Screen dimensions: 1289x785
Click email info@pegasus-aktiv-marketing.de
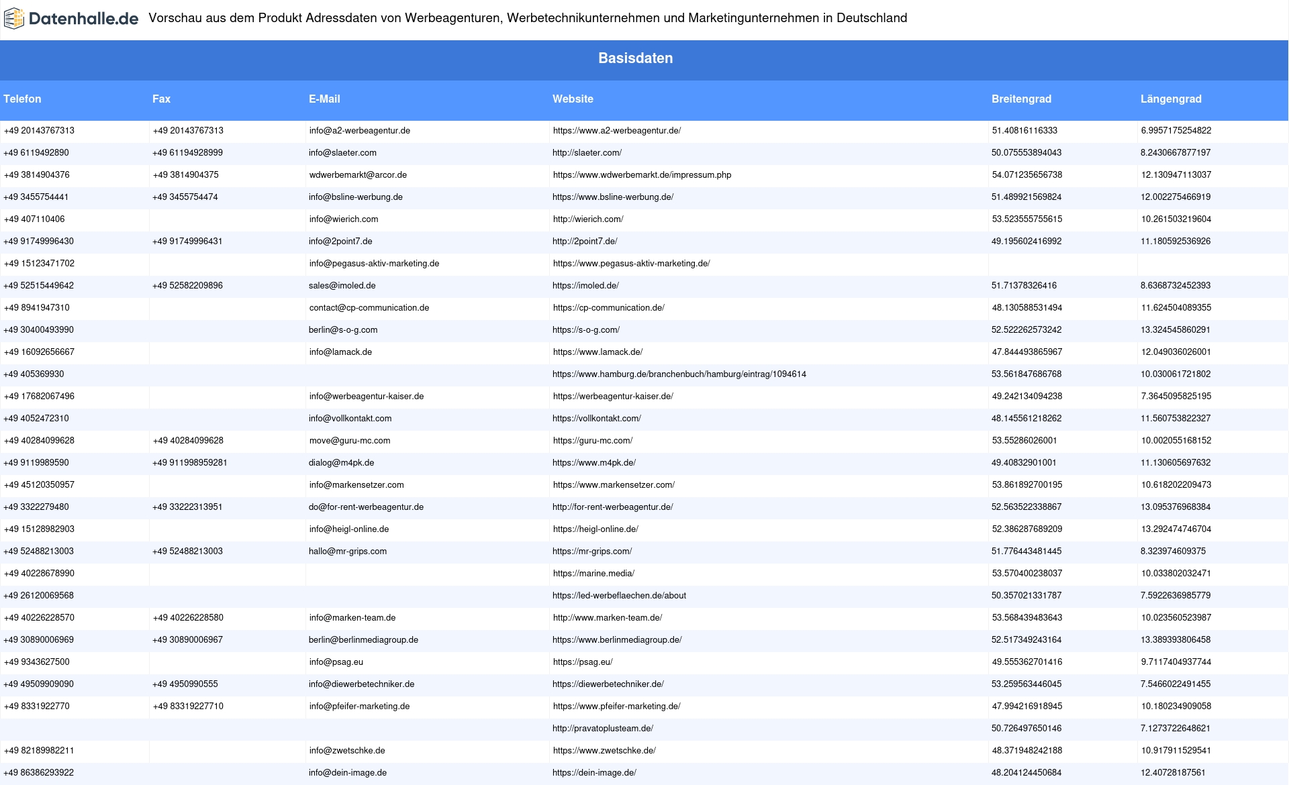[374, 264]
